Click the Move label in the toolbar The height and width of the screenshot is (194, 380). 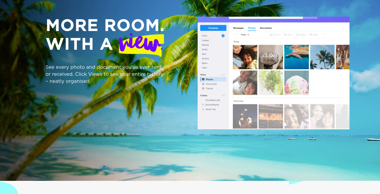[x=290, y=35]
